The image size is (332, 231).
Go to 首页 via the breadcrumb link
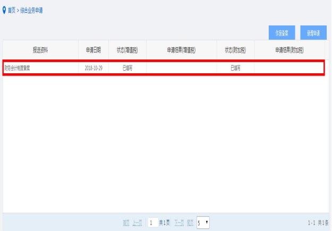pos(12,10)
